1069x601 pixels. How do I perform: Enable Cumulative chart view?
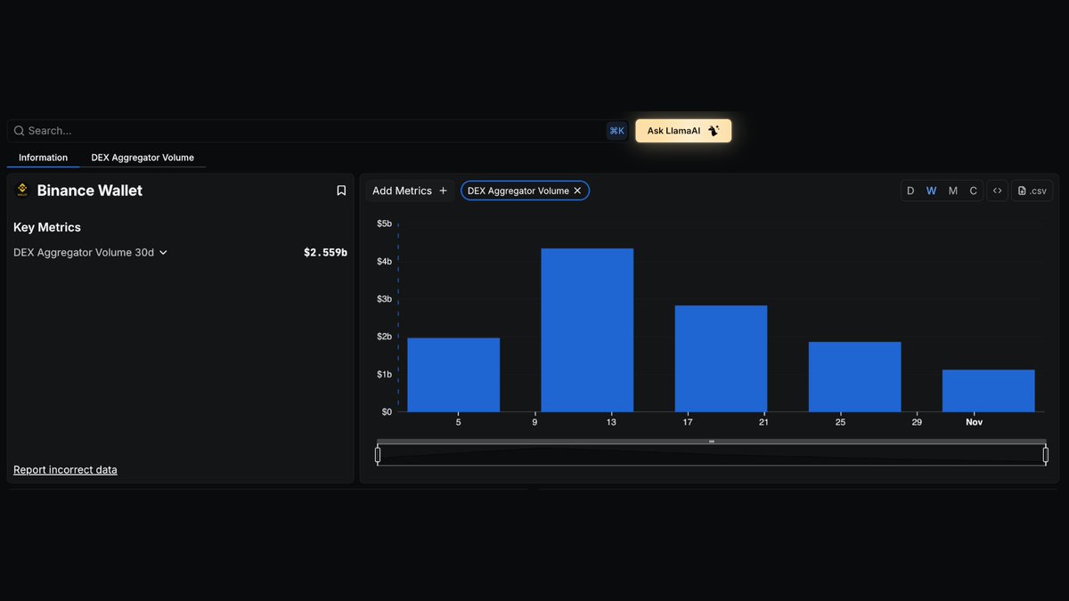[x=973, y=191]
